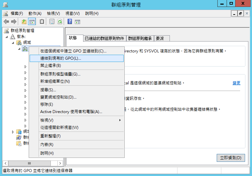Screen dimensions: 252x176
Task: Click the 立即偵測(D) button
Action: 231,158
